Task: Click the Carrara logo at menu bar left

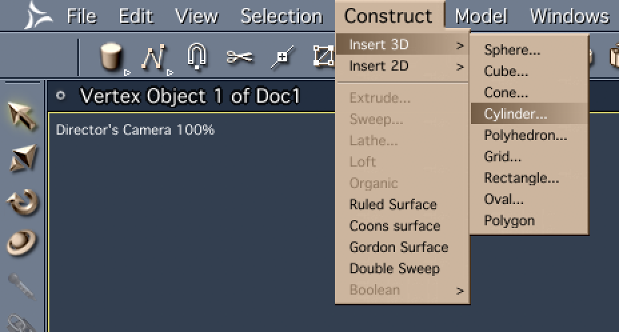Action: (x=39, y=15)
